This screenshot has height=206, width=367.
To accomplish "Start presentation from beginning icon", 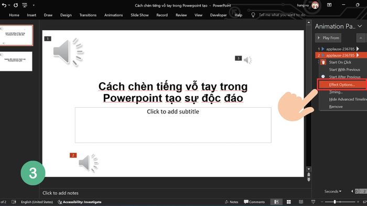I will click(x=25, y=5).
